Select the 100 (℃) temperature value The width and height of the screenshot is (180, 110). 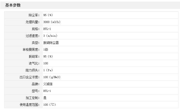(50, 105)
